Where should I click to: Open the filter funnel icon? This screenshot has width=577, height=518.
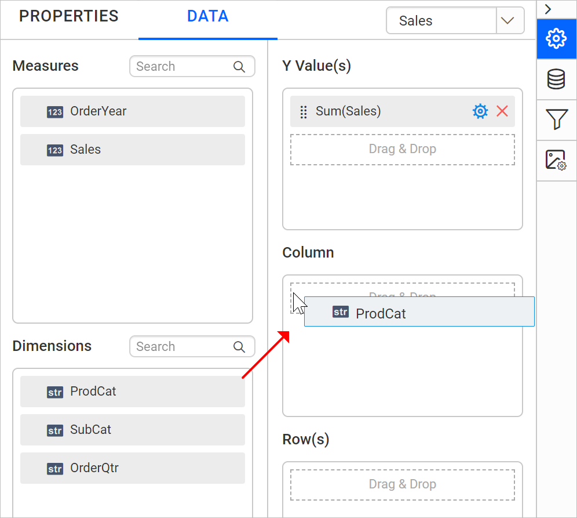tap(556, 119)
